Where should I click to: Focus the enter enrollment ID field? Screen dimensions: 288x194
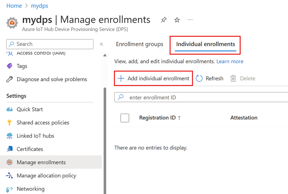coord(201,97)
